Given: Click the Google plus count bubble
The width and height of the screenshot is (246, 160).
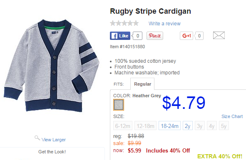Looking at the screenshot, I should pos(199,36).
